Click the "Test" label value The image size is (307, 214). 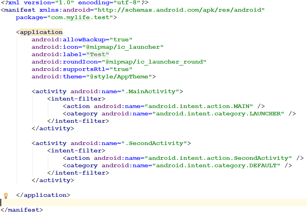(x=98, y=54)
